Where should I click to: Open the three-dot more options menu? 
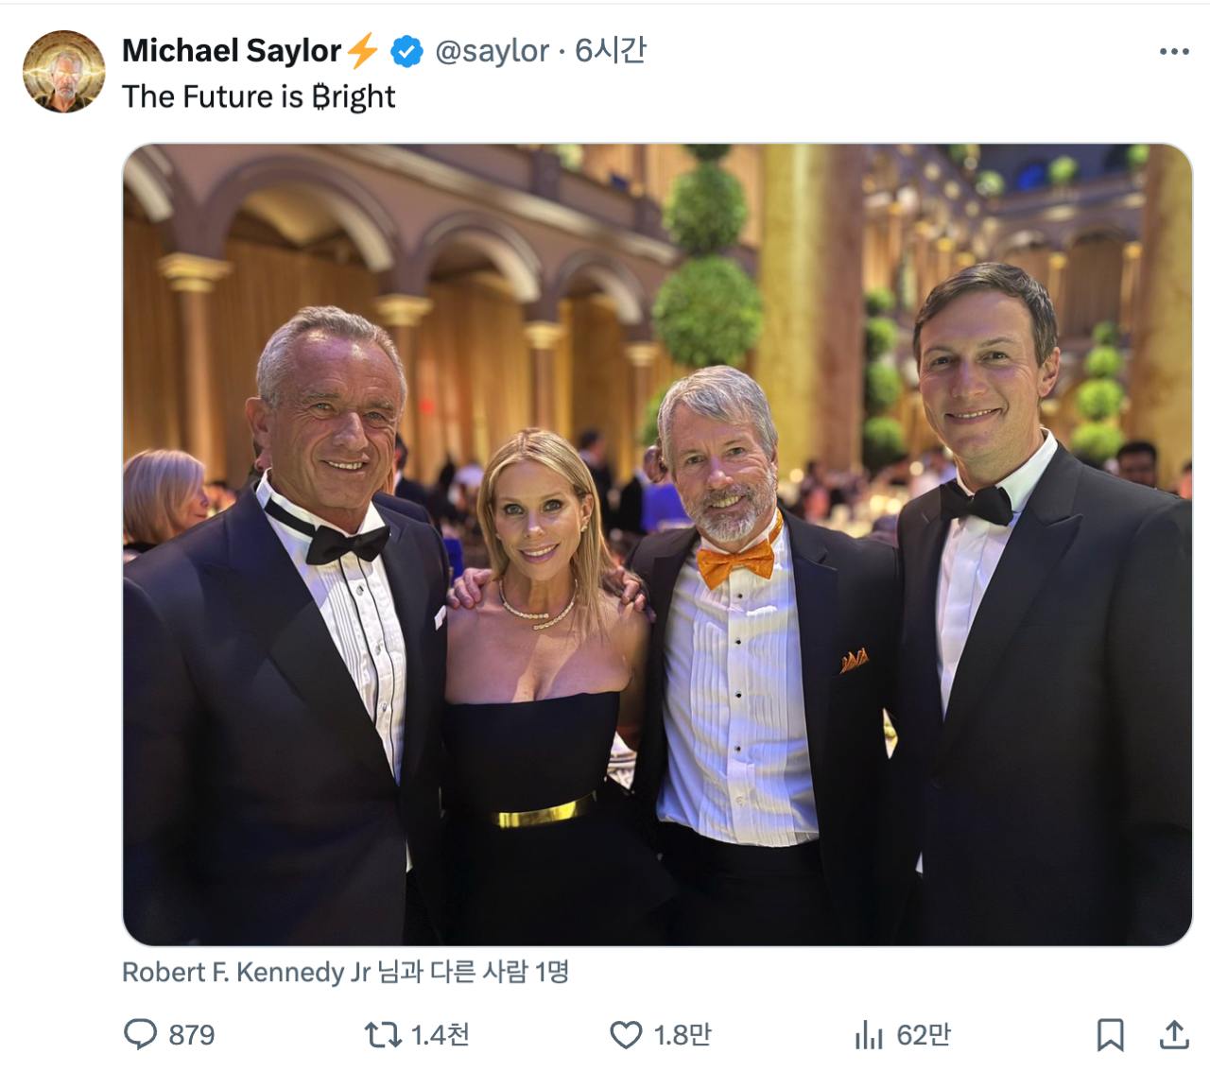1173,51
